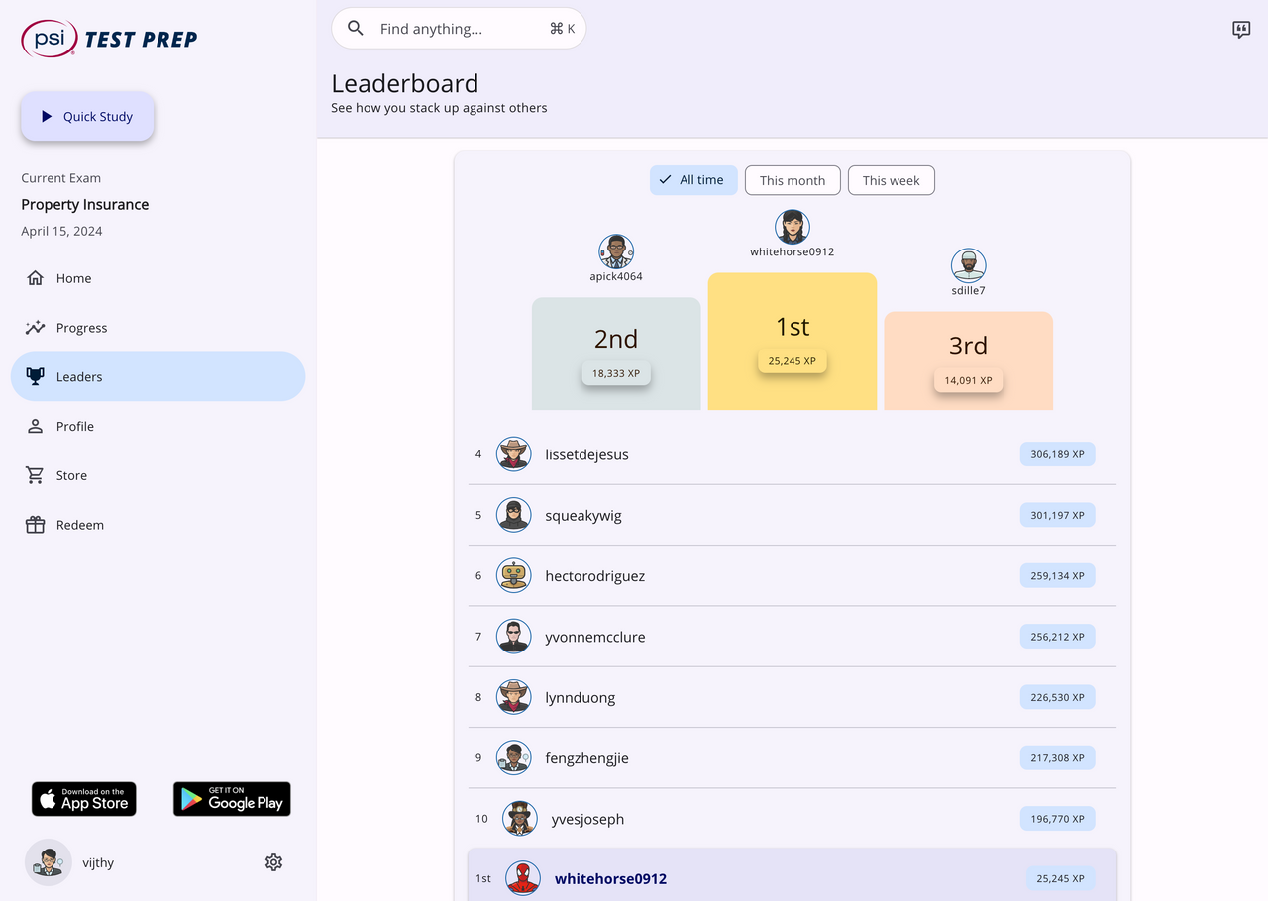Click the Property Insurance current exam
Screen dimensions: 1268x901
click(85, 205)
